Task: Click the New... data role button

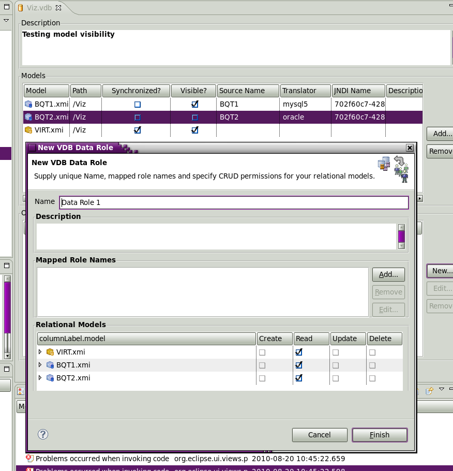Action: click(x=441, y=271)
